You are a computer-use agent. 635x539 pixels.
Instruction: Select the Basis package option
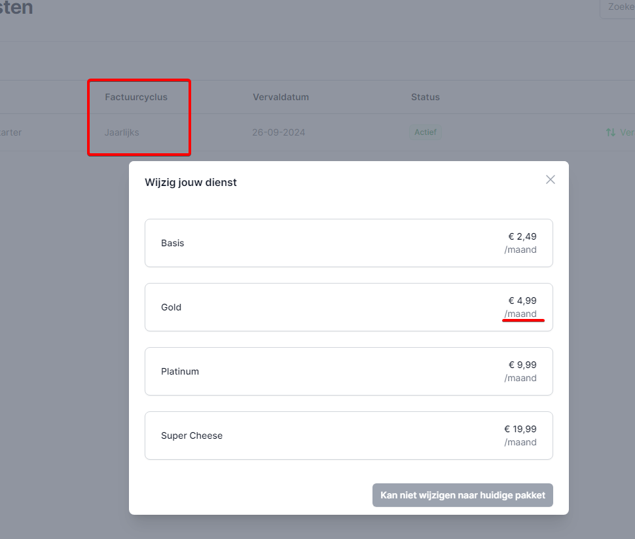(x=348, y=243)
